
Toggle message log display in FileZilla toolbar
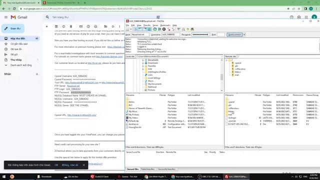[135, 29]
